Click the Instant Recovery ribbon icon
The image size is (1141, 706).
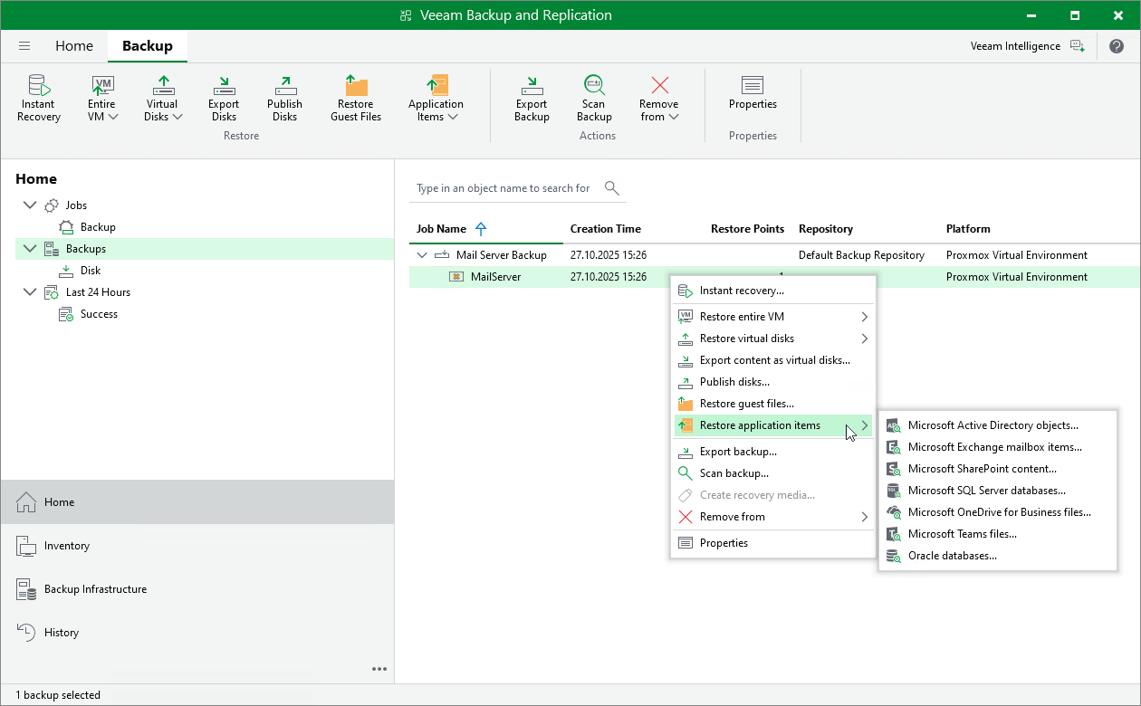pyautogui.click(x=38, y=98)
